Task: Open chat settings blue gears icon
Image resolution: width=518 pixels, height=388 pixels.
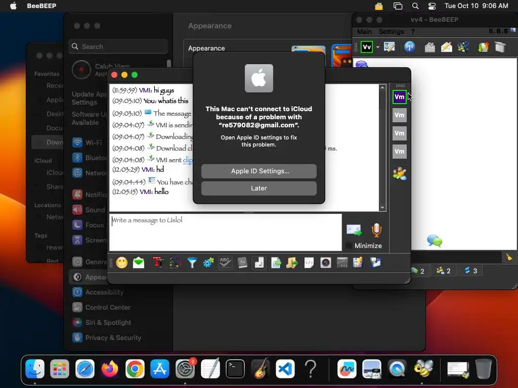Action: pyautogui.click(x=208, y=263)
